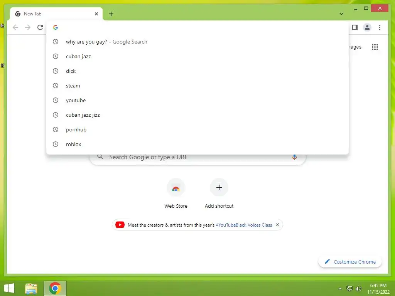Reload the page with the refresh icon

40,27
